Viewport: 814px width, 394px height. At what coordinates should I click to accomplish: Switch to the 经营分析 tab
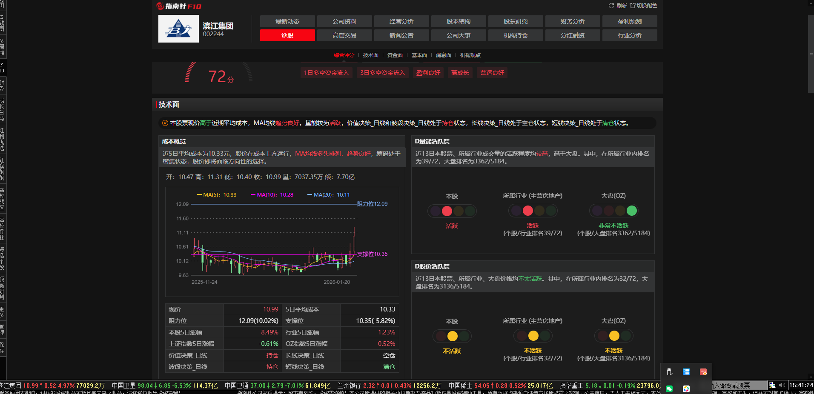point(401,21)
